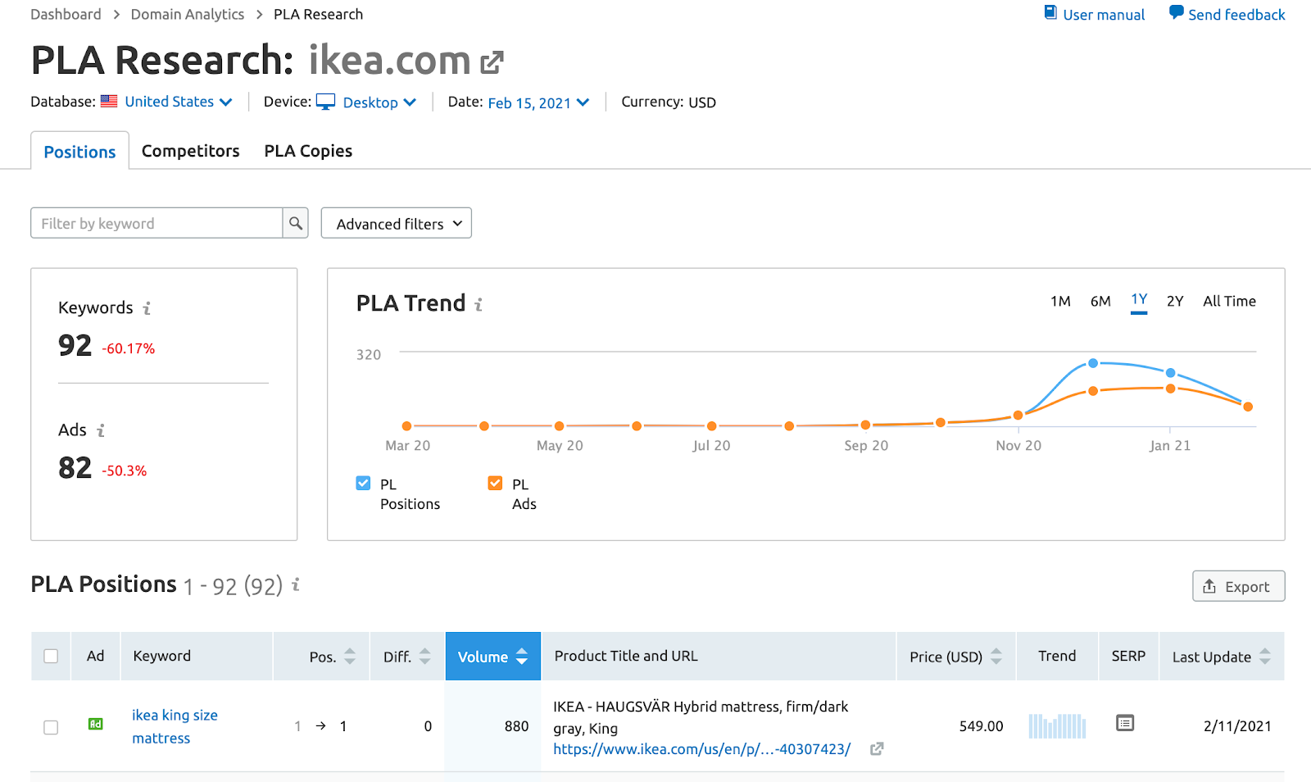Select 1Y time range
Screen dimensions: 1311x782
1139,300
